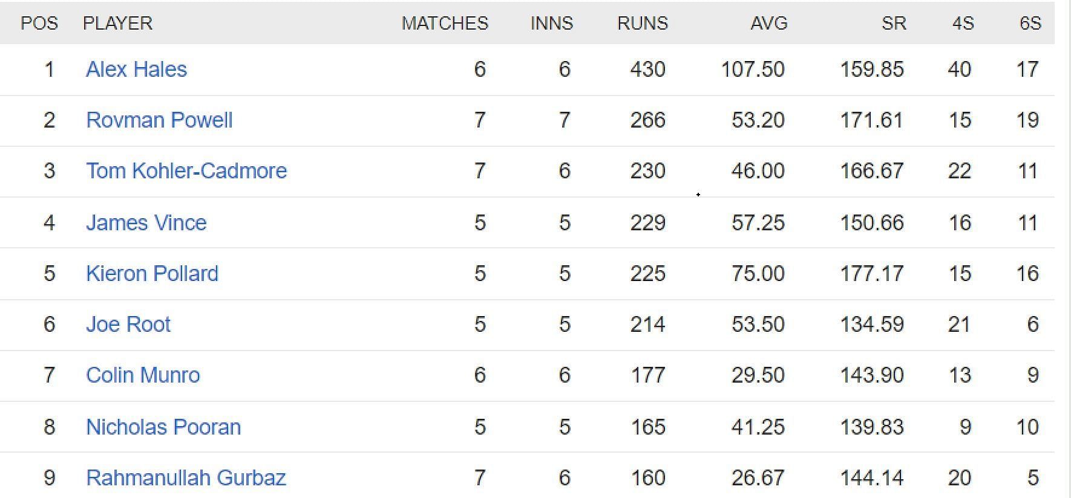The image size is (1071, 498).
Task: Click the INNS column header
Action: 552,24
